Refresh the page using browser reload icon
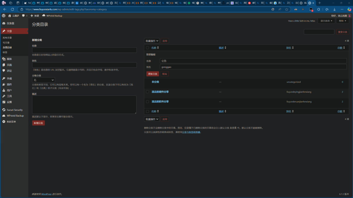 click(x=12, y=9)
